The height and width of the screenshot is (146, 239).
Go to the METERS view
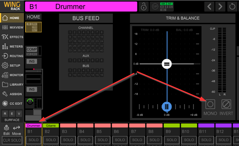tap(12, 46)
